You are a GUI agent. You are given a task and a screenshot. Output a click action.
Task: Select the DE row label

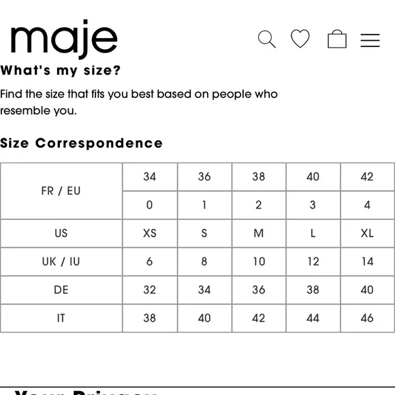pyautogui.click(x=61, y=289)
